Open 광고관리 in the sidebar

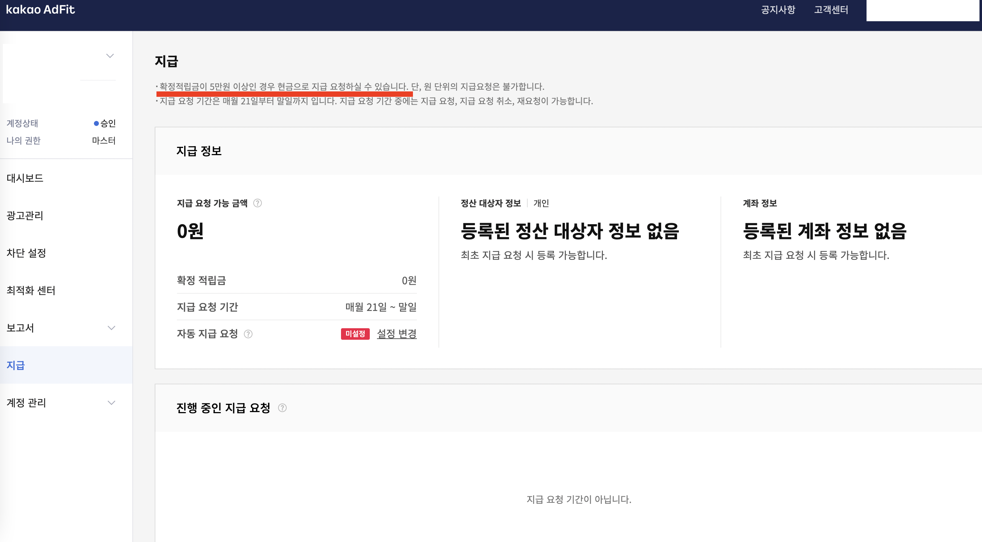(x=25, y=216)
